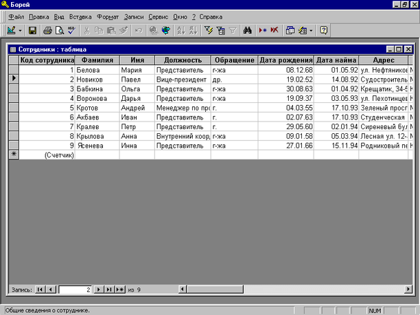Go to first record navigation button
The height and width of the screenshot is (315, 420).
40,289
